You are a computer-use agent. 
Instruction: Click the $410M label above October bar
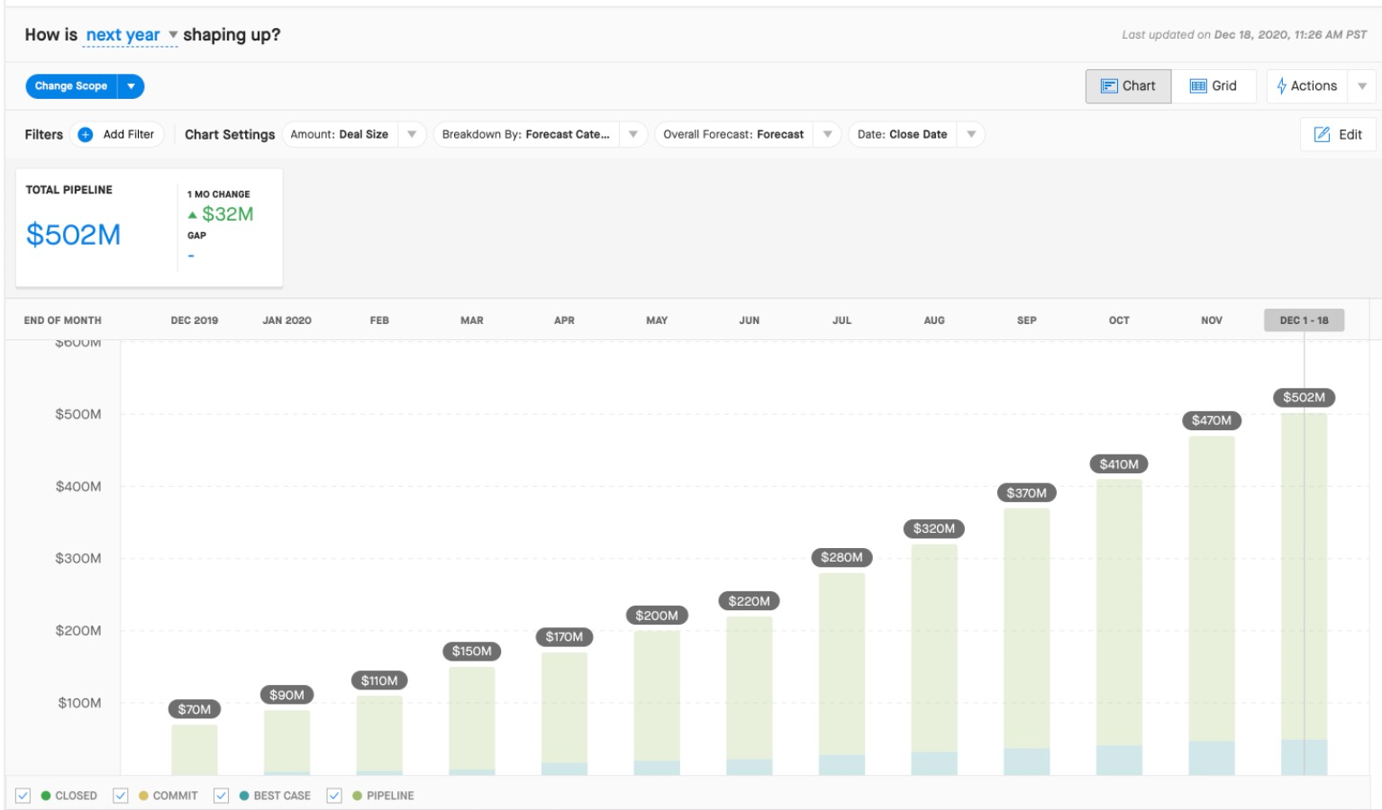[1119, 464]
